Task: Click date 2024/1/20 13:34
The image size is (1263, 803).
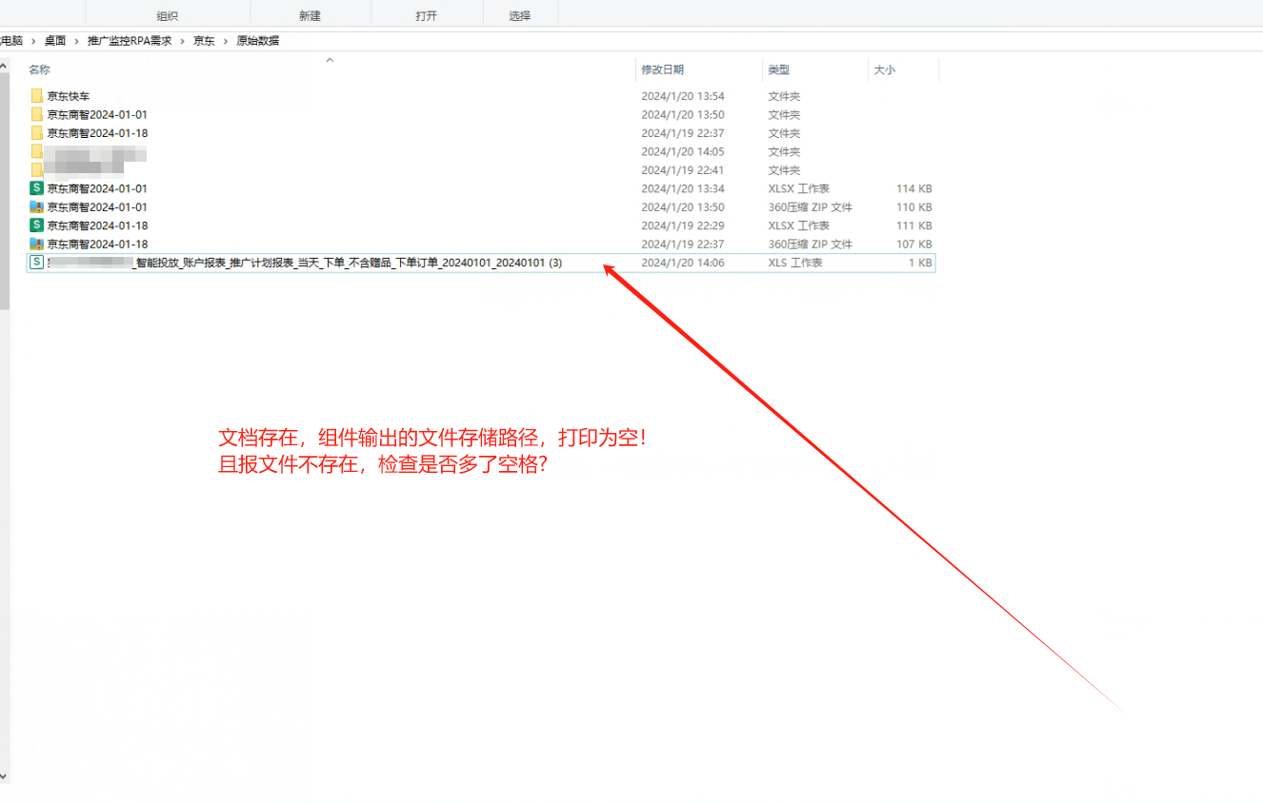Action: click(683, 188)
